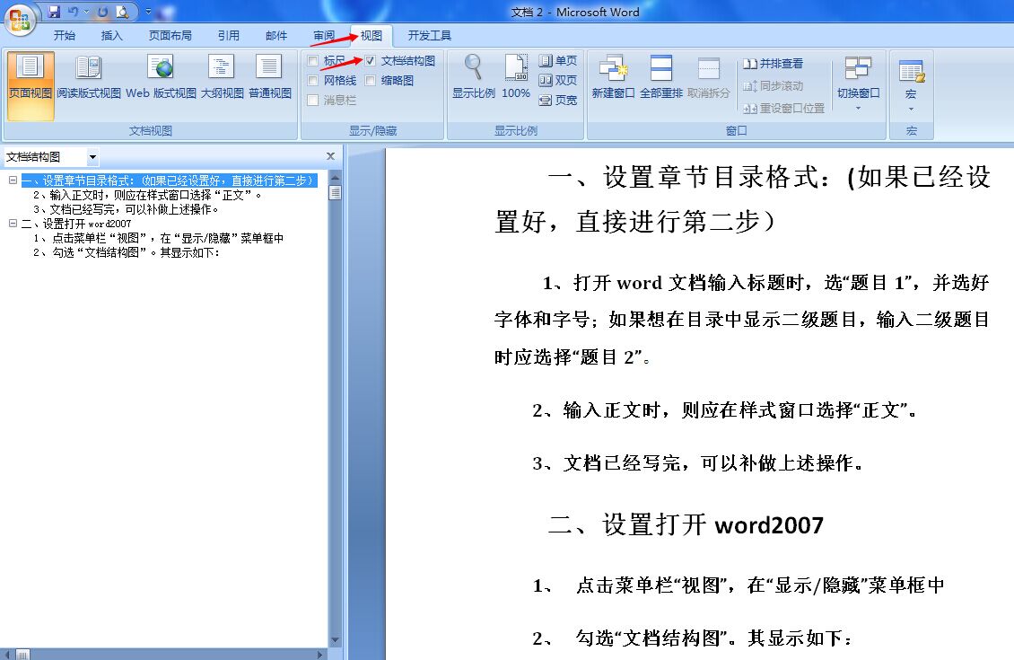1014x660 pixels.
Task: Click page text 3、文档已经写完 line
Action: coord(698,463)
